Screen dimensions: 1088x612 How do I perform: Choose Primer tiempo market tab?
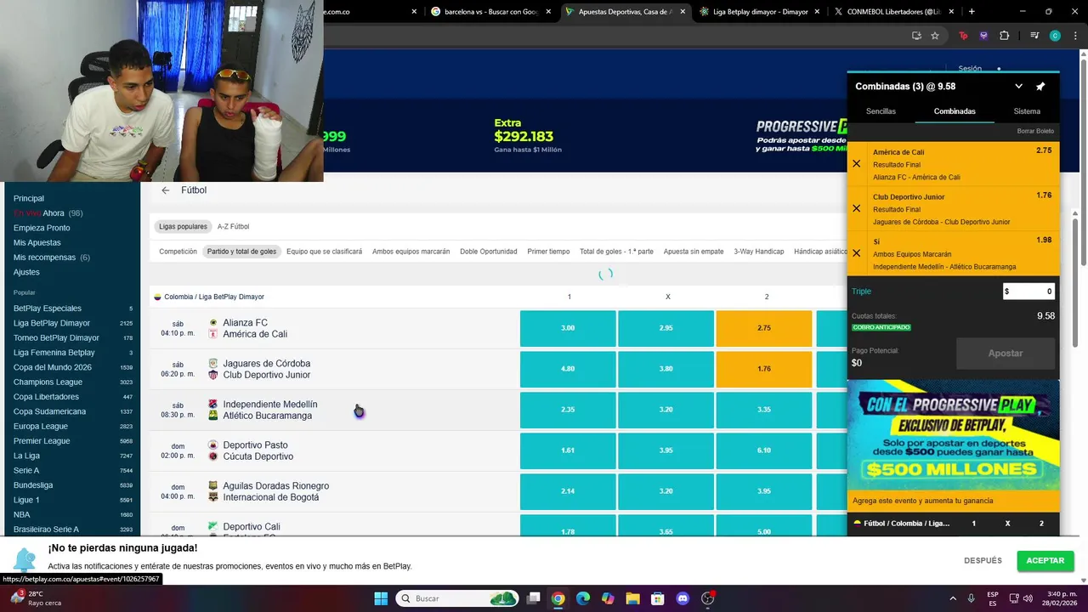coord(548,252)
